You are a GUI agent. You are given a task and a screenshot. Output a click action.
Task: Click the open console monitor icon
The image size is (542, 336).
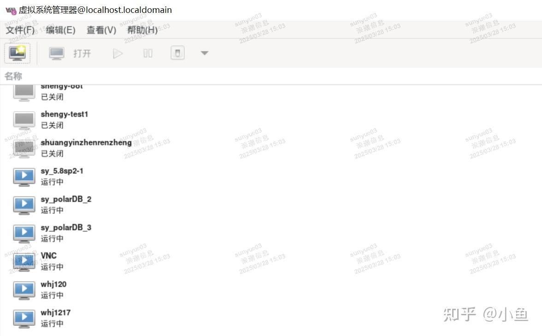click(x=57, y=53)
